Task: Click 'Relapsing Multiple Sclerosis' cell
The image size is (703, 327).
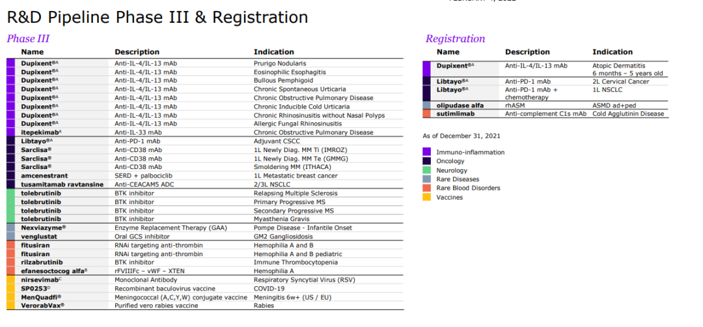Action: tap(296, 193)
